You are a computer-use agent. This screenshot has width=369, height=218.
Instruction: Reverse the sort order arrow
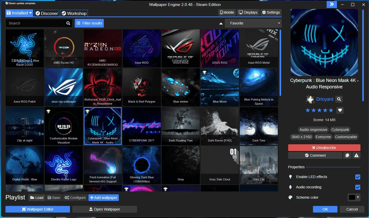(x=221, y=23)
